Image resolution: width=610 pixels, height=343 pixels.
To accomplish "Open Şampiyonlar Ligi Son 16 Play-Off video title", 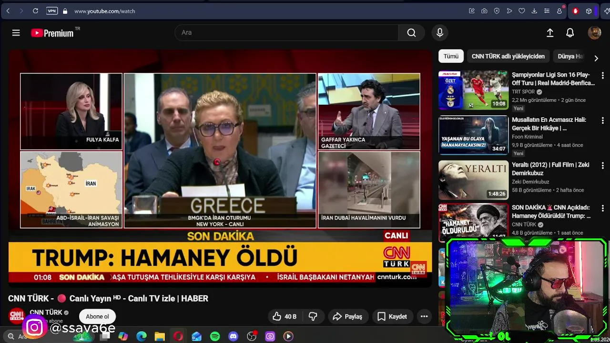I will pyautogui.click(x=553, y=79).
